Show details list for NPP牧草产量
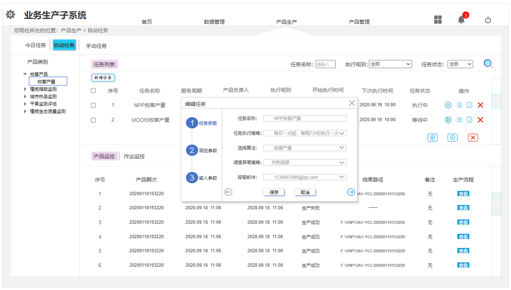The height and width of the screenshot is (290, 511). (459, 105)
